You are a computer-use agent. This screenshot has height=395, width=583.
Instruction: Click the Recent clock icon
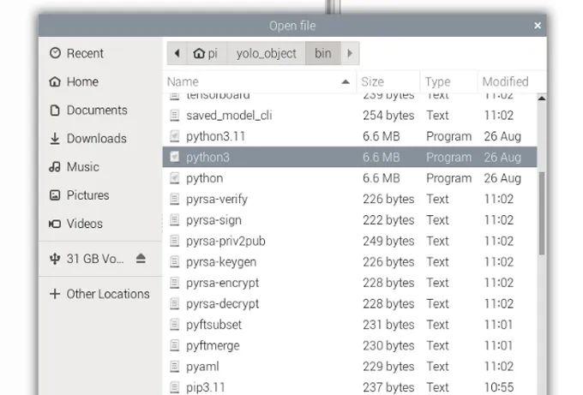(x=55, y=53)
